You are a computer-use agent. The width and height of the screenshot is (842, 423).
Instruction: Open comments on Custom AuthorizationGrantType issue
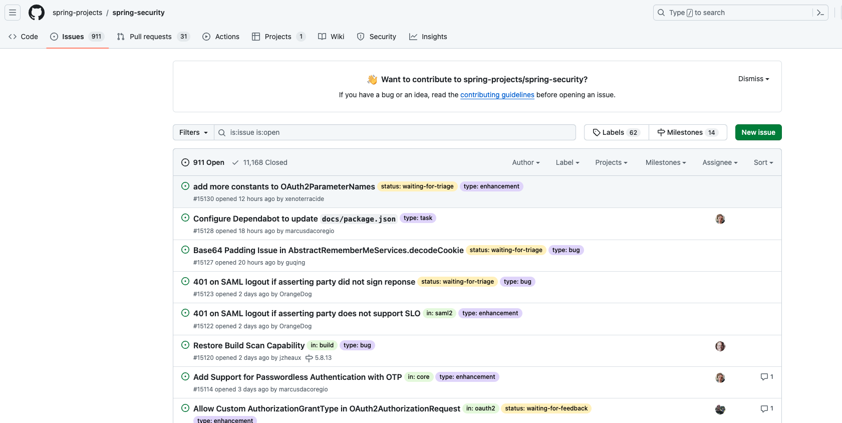pos(767,408)
